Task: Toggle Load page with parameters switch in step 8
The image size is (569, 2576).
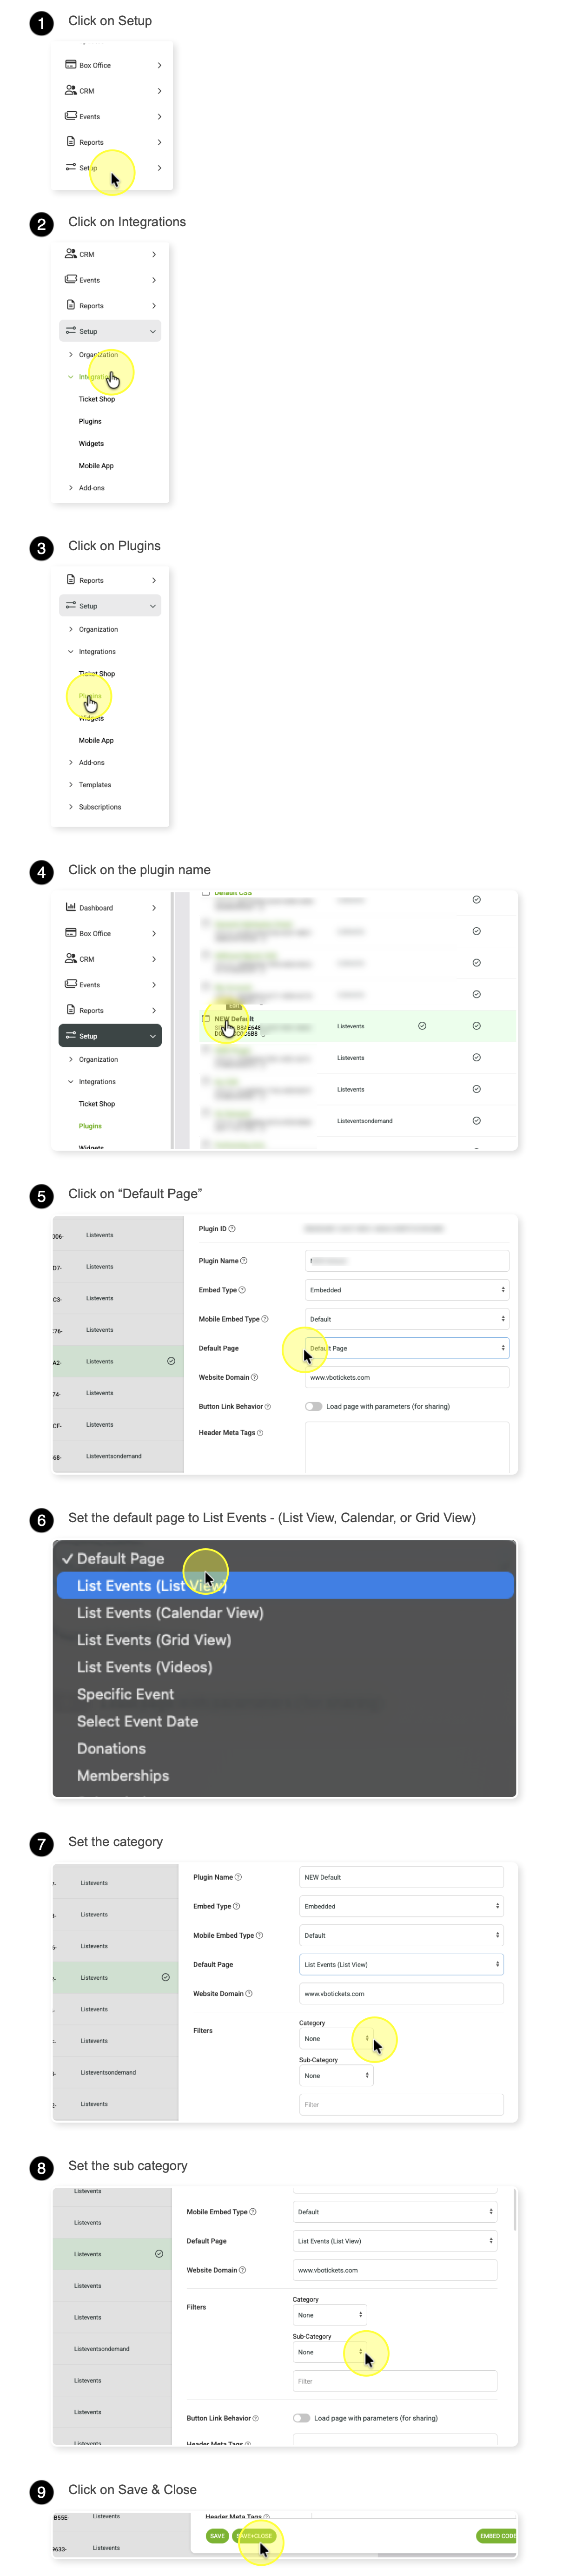Action: [302, 2418]
